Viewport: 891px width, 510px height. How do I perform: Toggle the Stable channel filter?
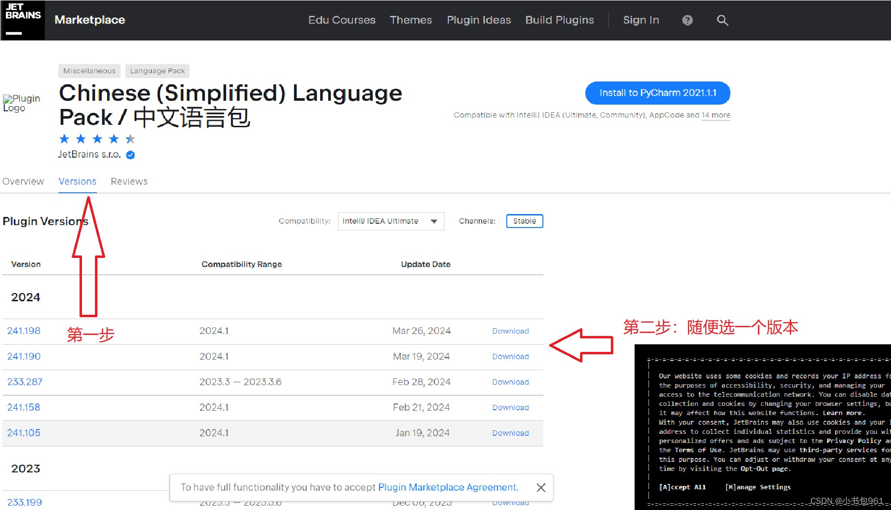click(x=525, y=221)
